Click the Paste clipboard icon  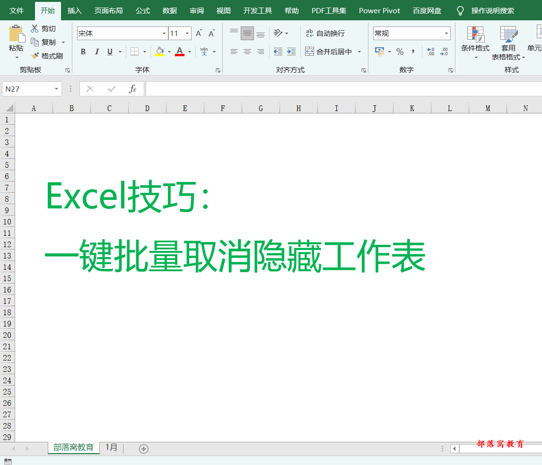coord(17,34)
